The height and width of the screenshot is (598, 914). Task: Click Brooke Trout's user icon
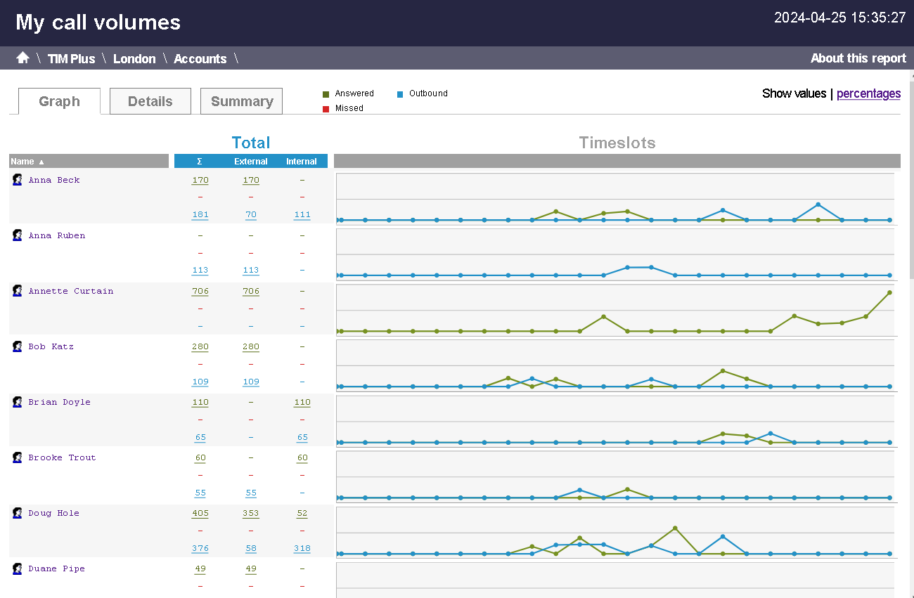coord(18,457)
